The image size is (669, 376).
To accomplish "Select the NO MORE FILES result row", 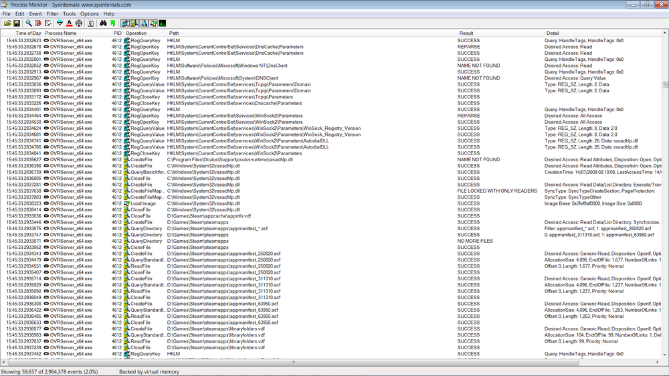I will pos(331,241).
